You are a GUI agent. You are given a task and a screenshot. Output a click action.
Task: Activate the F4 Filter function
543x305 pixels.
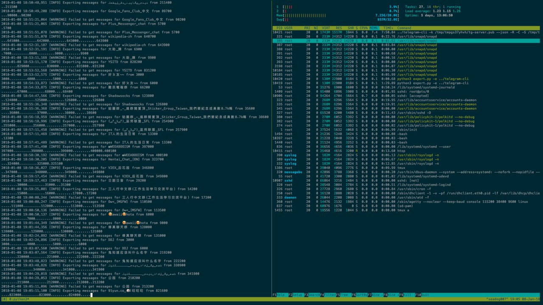[328, 295]
